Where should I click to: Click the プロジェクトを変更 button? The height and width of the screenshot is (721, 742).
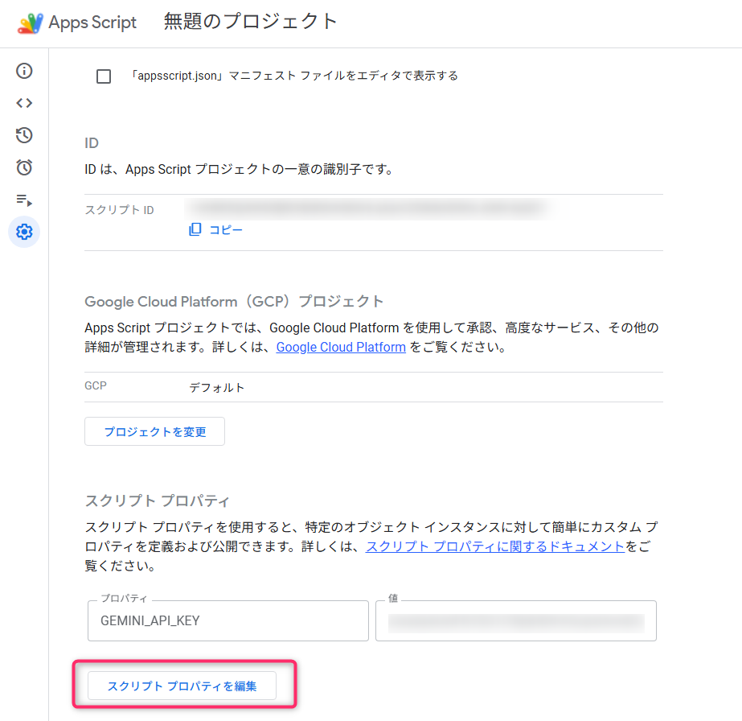click(x=154, y=431)
